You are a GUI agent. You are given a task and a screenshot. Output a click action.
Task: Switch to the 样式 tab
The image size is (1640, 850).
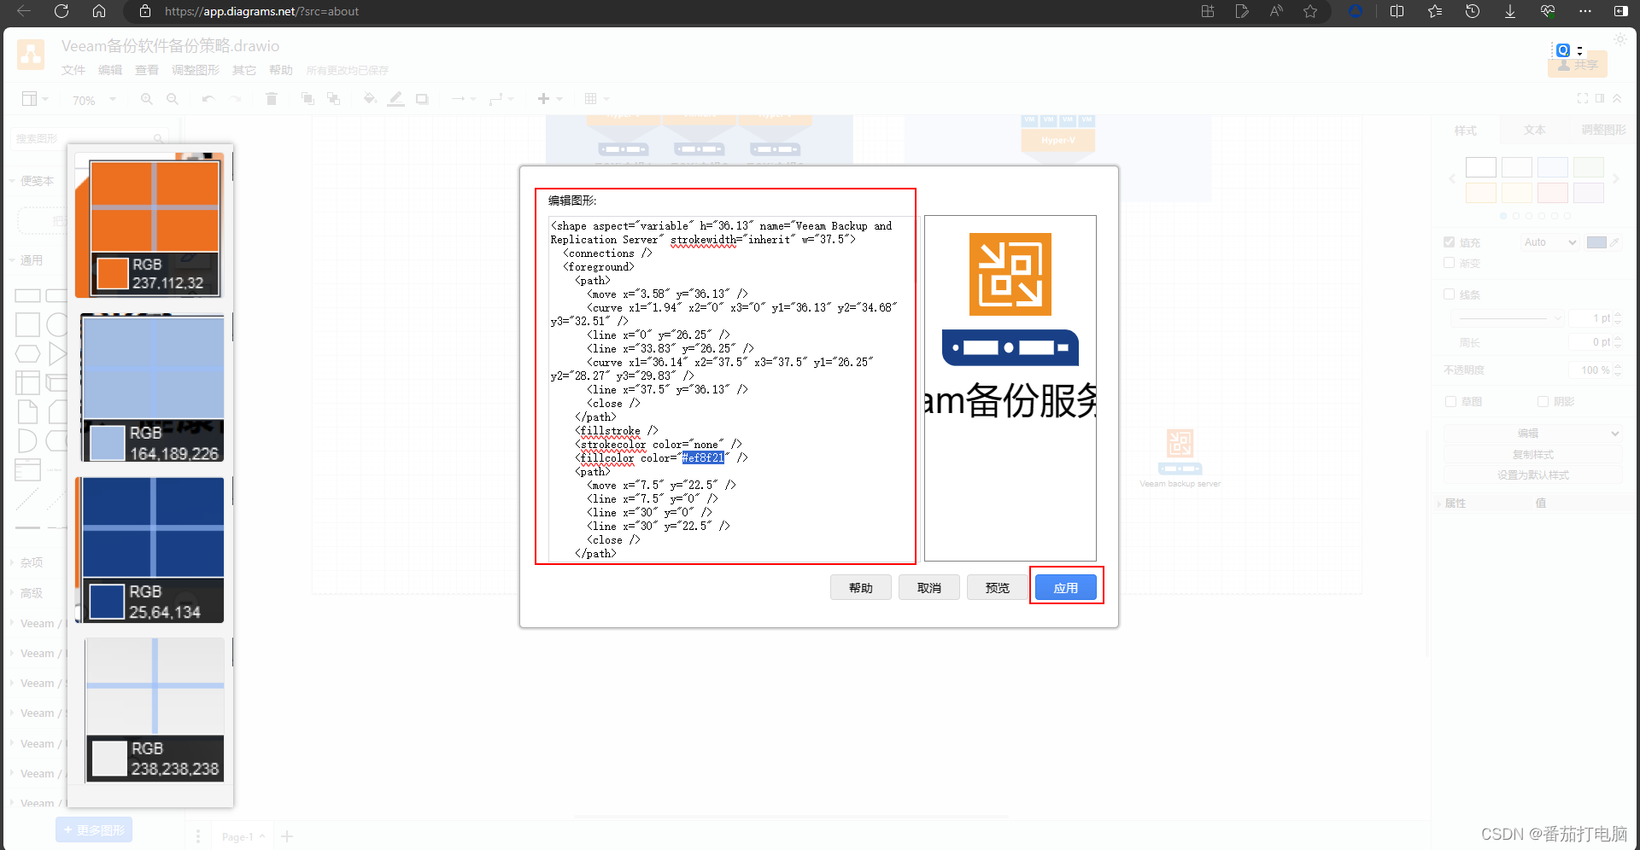(1466, 131)
